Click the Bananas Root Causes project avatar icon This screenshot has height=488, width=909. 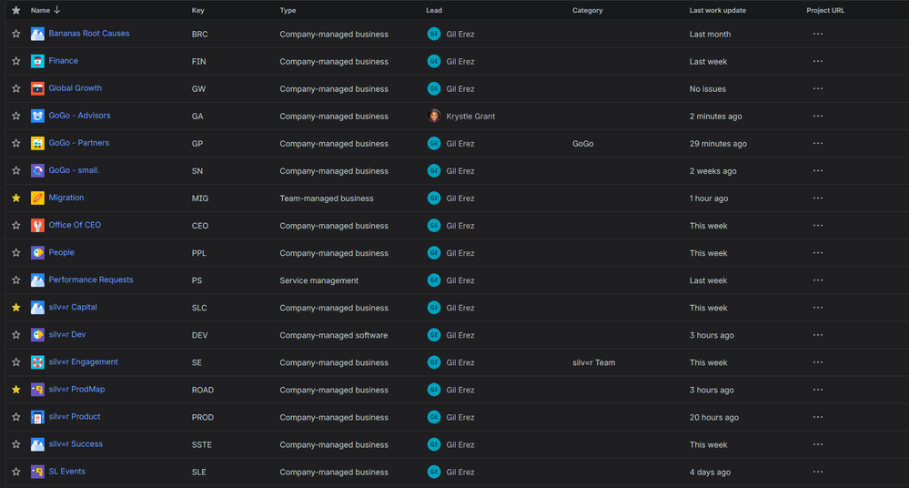[x=37, y=34]
